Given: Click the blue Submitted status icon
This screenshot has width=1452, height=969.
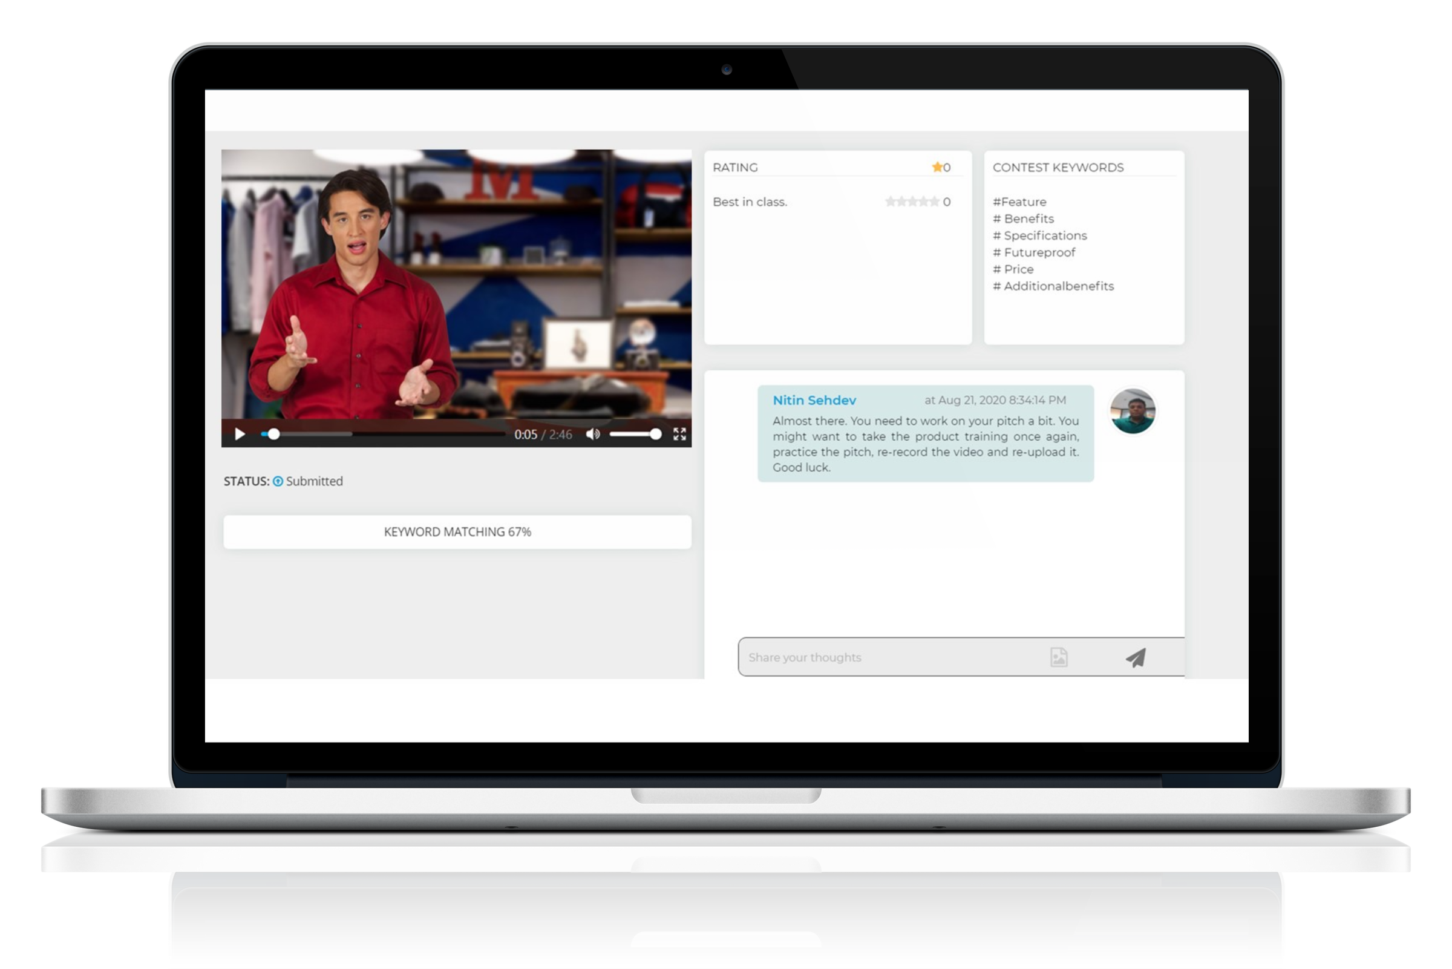Looking at the screenshot, I should pos(278,481).
